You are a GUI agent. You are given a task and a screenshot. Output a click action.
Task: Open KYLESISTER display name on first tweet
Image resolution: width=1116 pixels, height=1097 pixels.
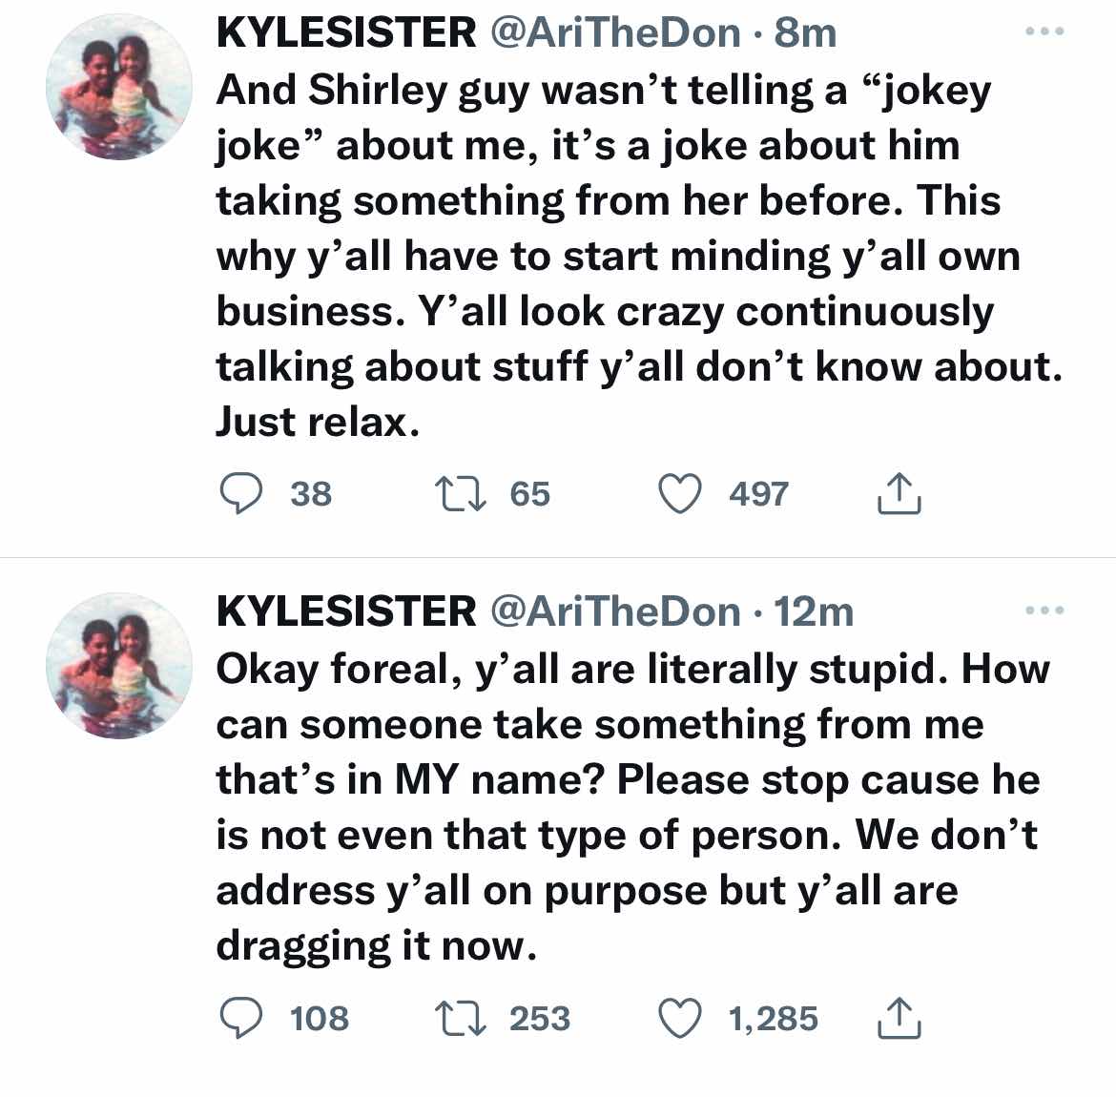[x=346, y=32]
